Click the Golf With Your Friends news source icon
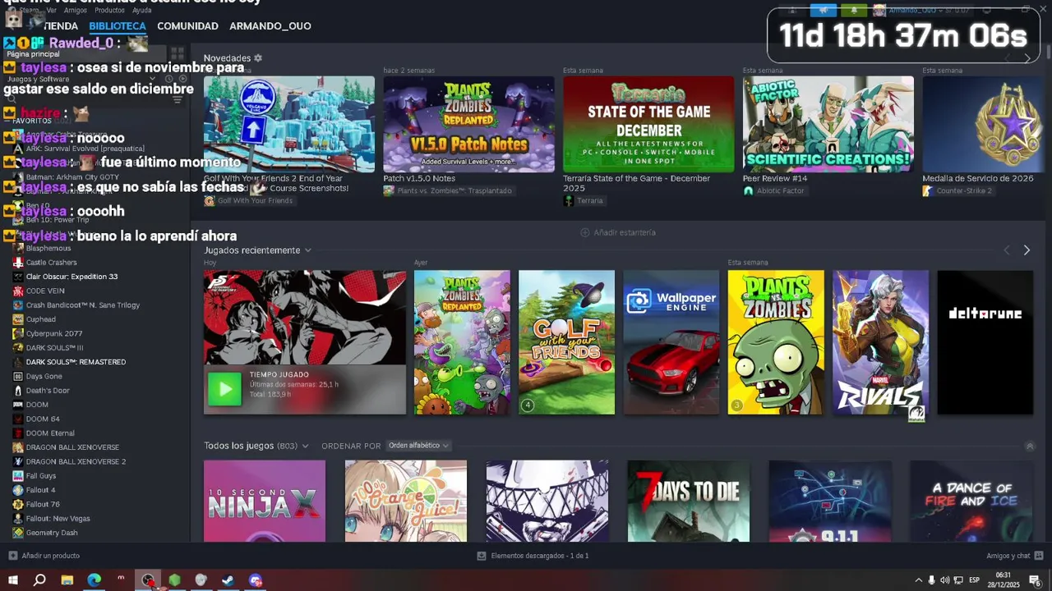Image resolution: width=1052 pixels, height=591 pixels. coord(209,201)
